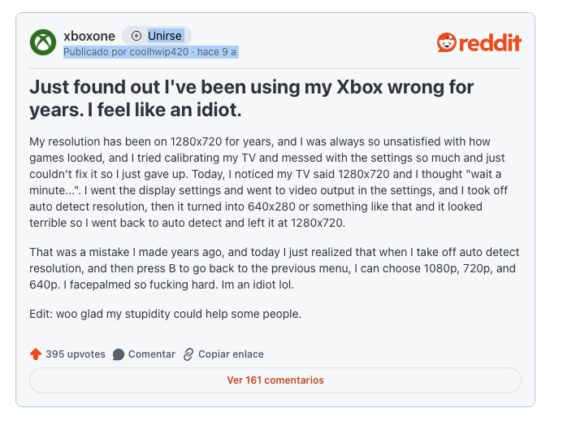Click the 'Publicado por' label text
563x430 pixels.
pos(93,51)
